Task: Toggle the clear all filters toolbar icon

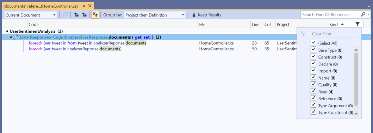Action: [x=95, y=15]
